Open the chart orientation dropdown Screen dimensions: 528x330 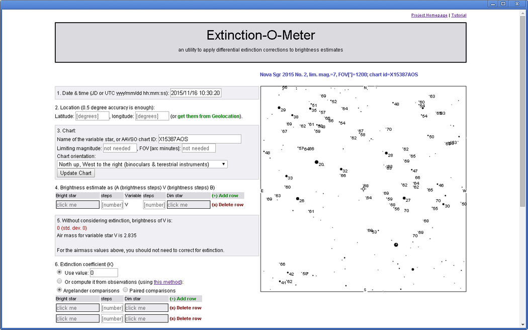coord(142,164)
